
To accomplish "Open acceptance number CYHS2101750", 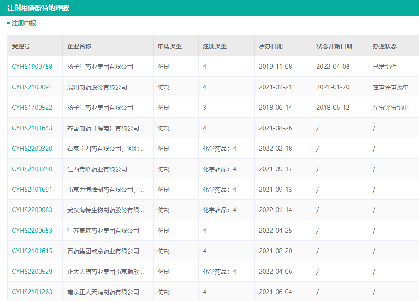I will click(32, 169).
